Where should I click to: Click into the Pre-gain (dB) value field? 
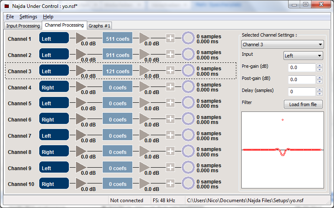(301, 67)
